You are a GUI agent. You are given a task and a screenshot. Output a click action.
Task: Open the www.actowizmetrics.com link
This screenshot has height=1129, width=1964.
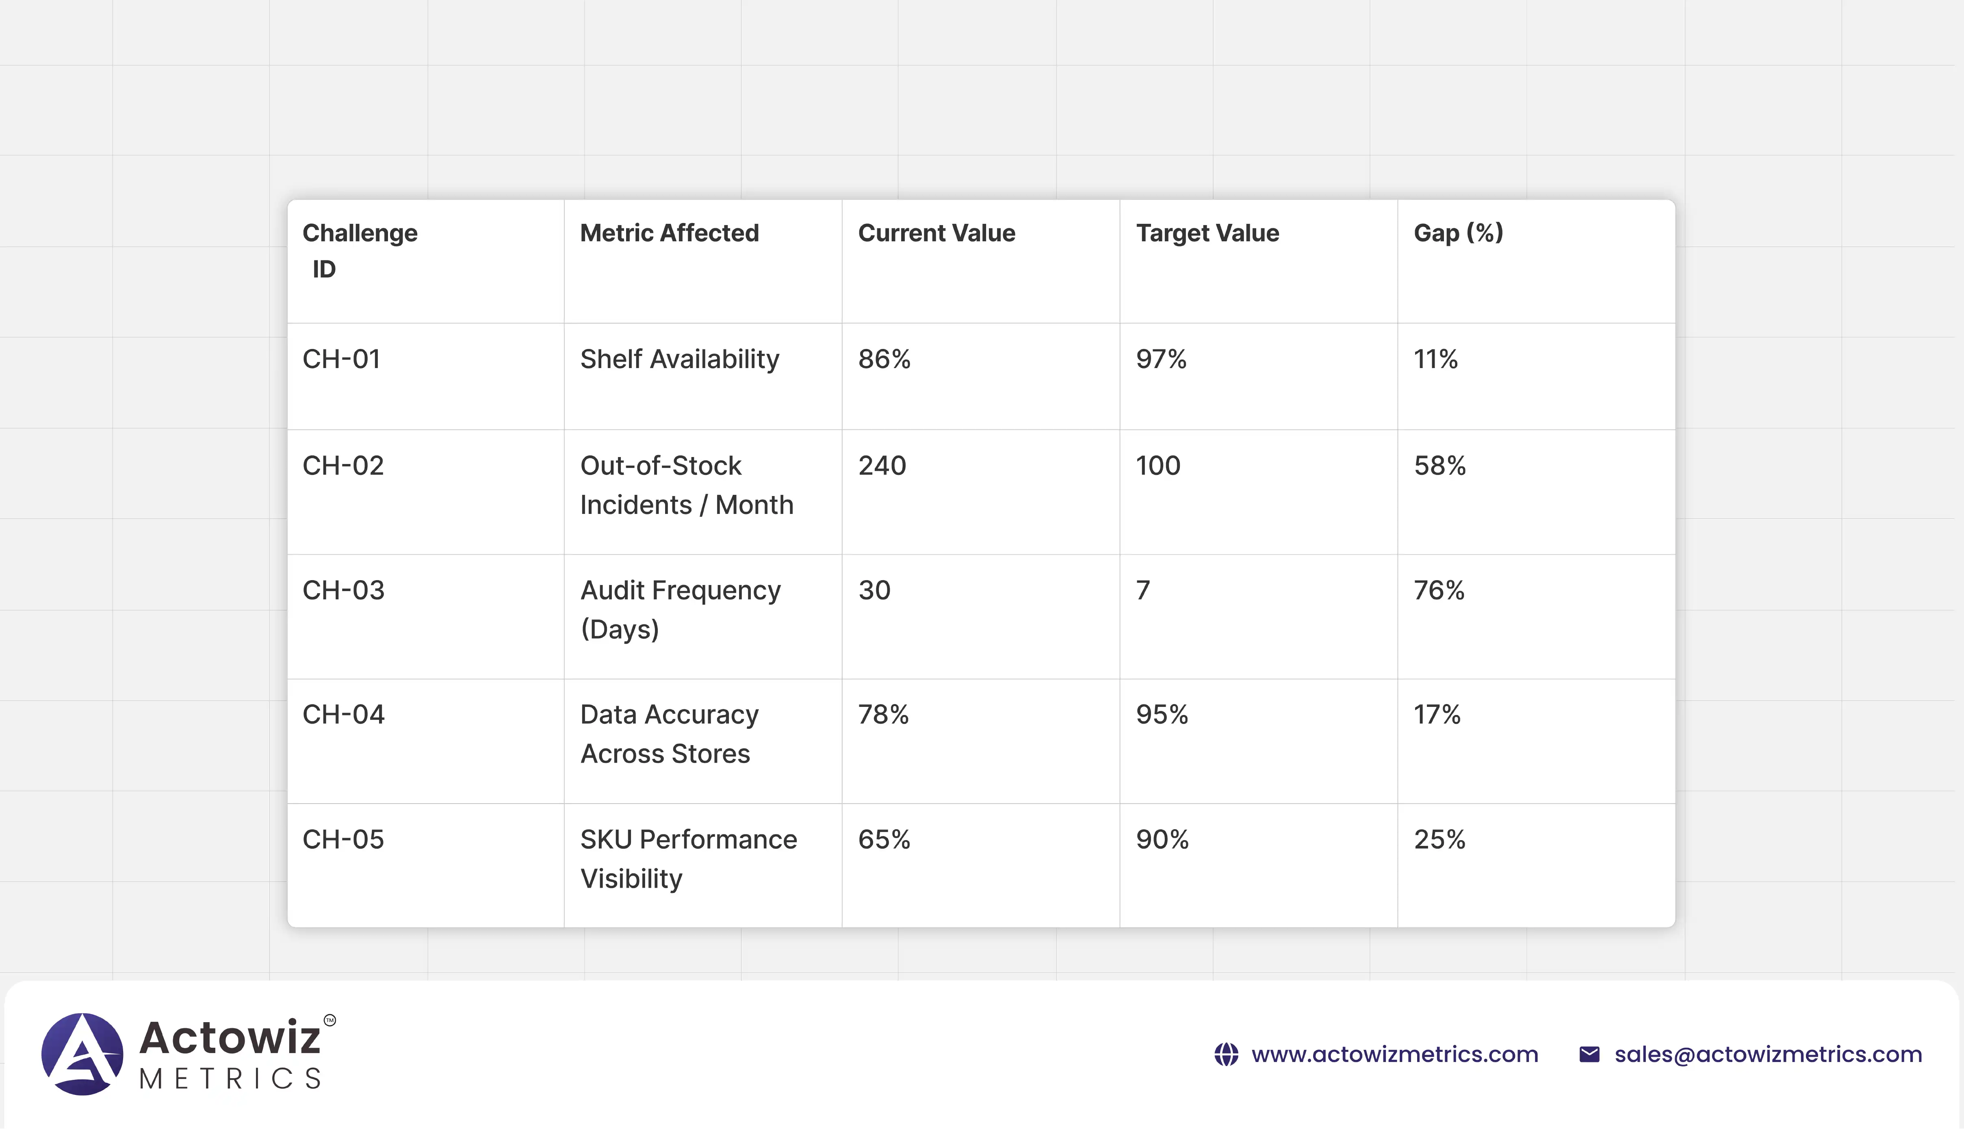tap(1394, 1055)
